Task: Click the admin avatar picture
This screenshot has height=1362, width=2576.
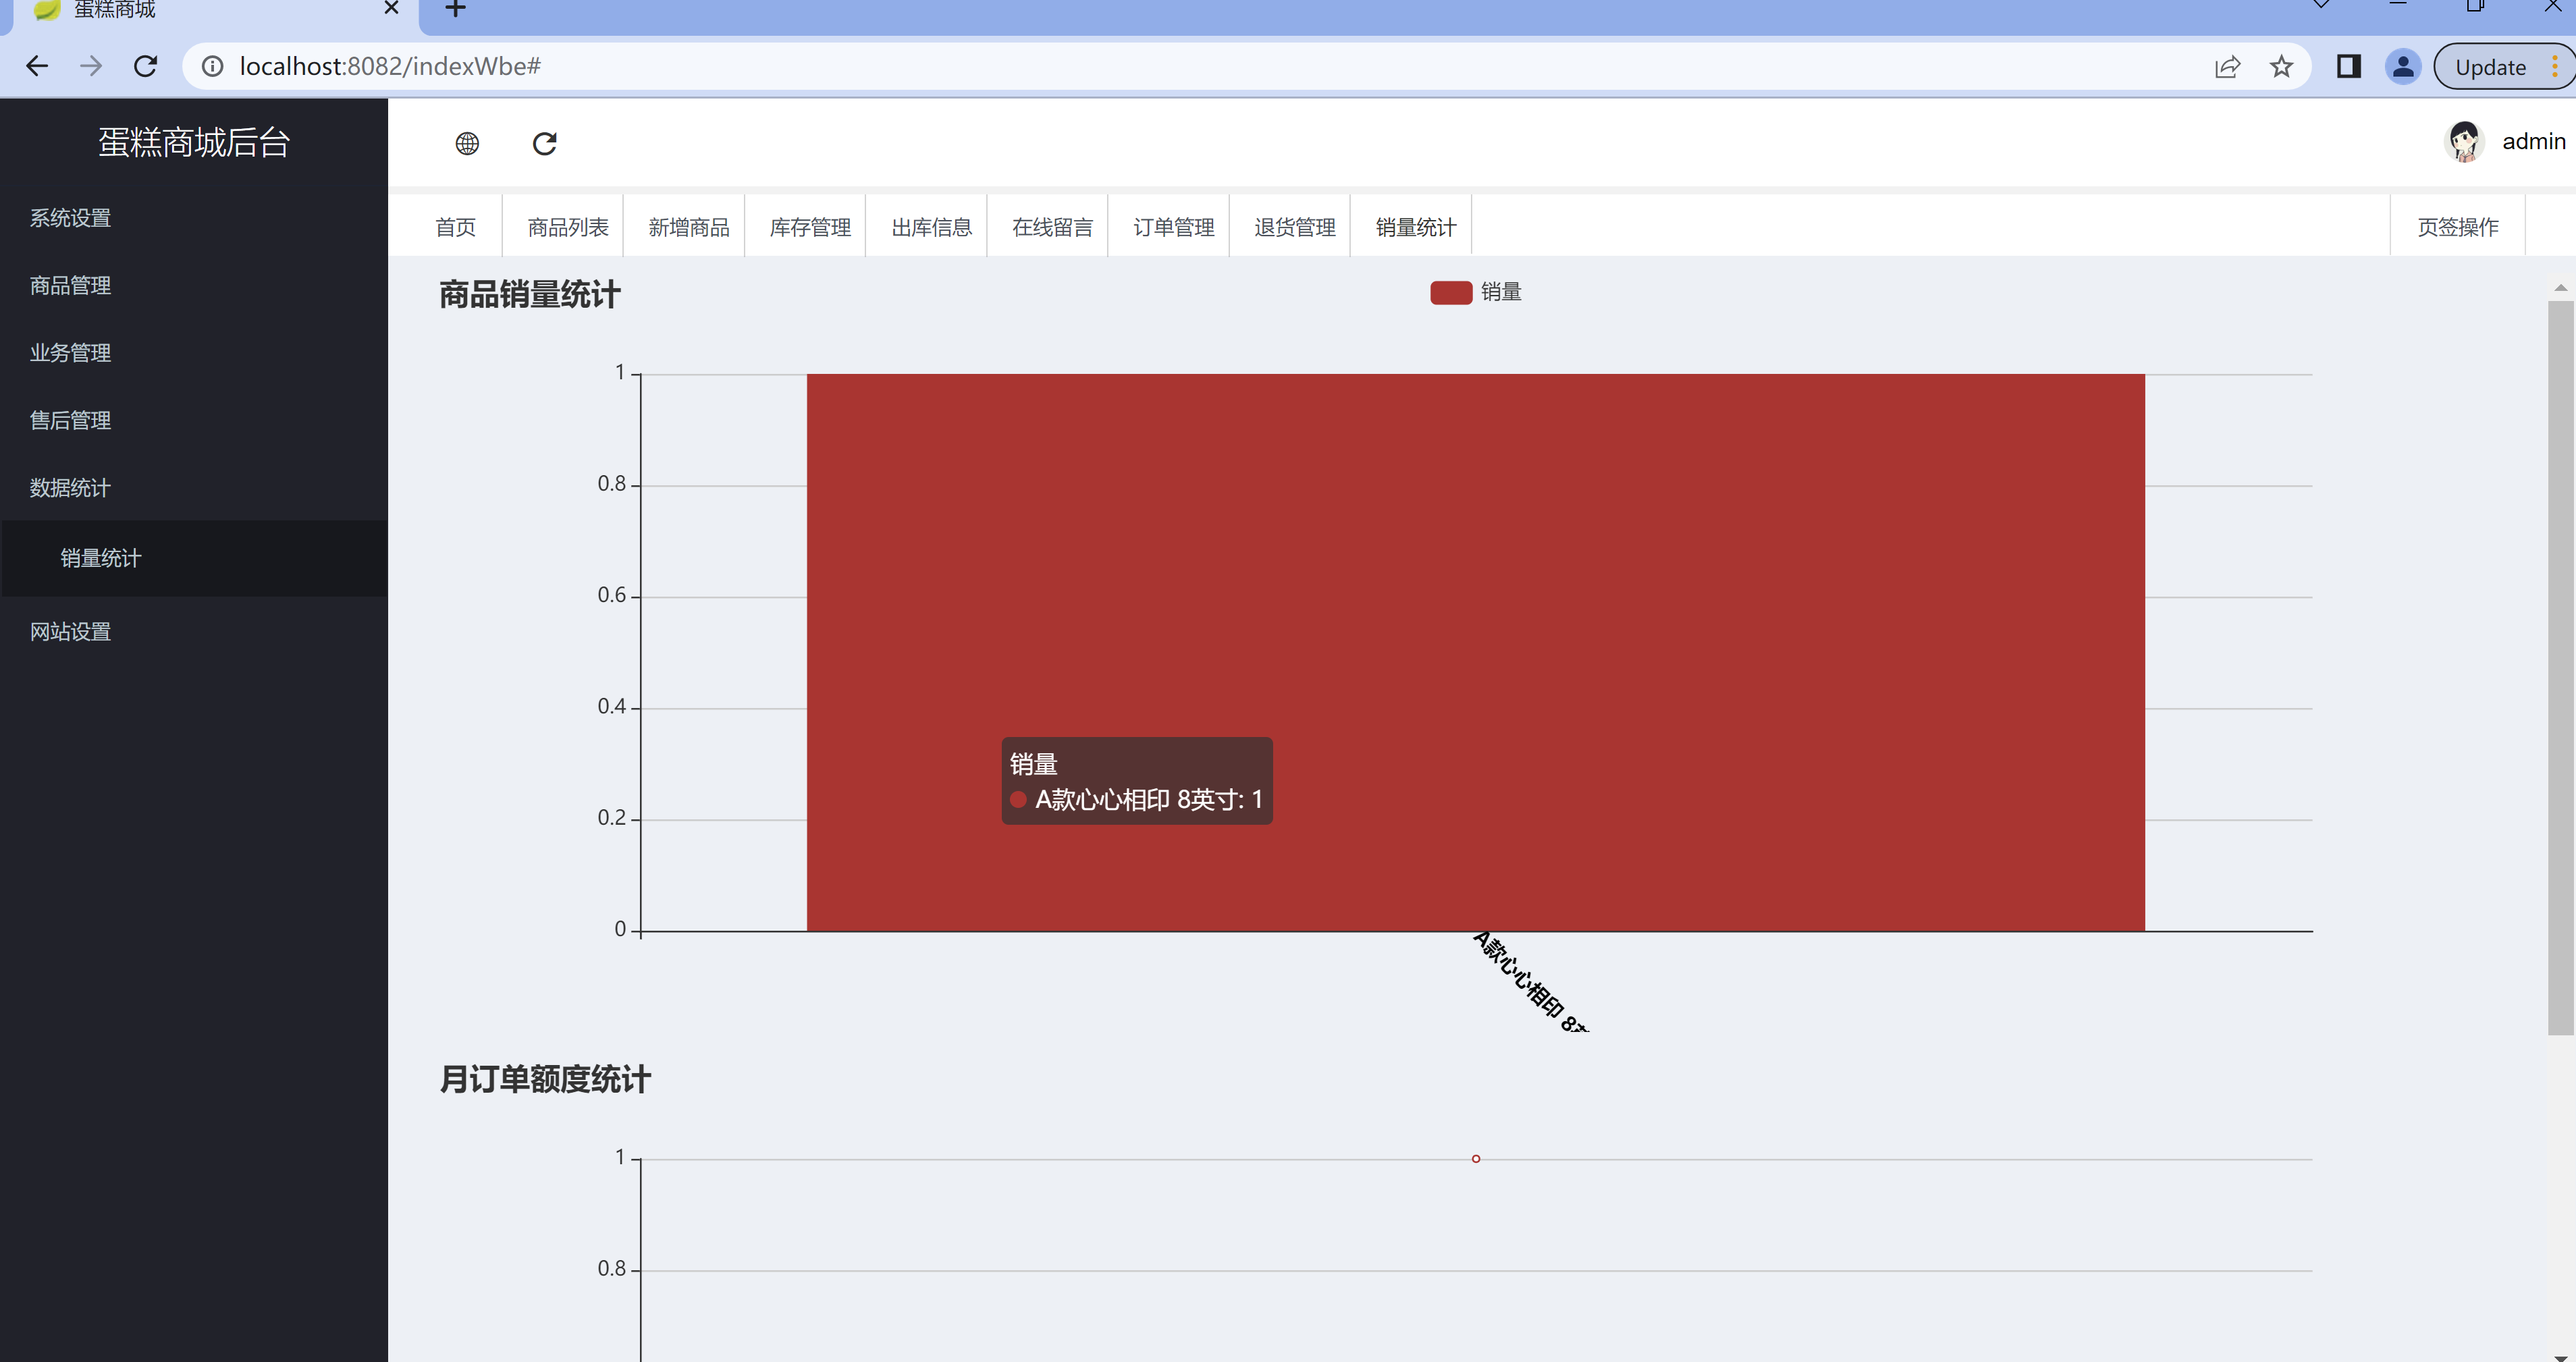Action: pos(2464,142)
